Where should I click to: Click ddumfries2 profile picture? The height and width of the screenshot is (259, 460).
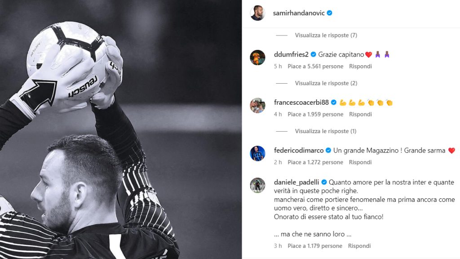click(257, 57)
